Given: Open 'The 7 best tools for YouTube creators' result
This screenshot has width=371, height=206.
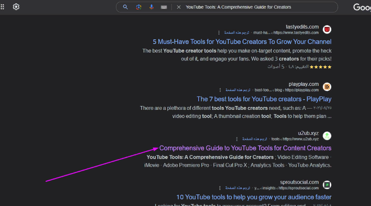Looking at the screenshot, I should coord(264,99).
